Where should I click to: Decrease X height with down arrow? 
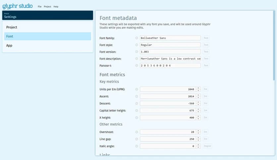pos(198,119)
